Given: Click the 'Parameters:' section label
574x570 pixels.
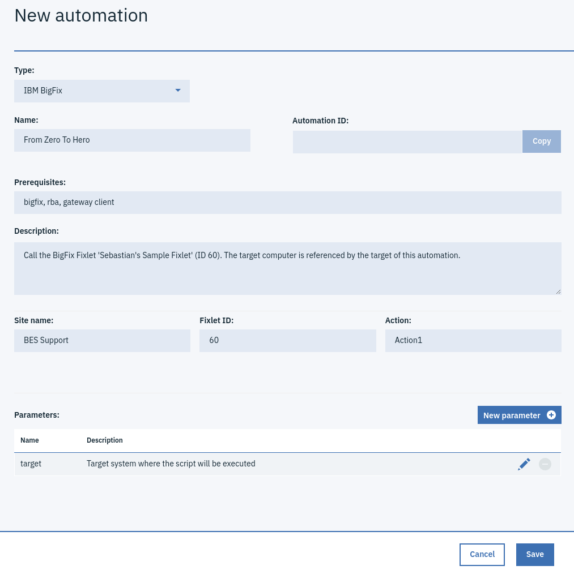Looking at the screenshot, I should (x=37, y=415).
